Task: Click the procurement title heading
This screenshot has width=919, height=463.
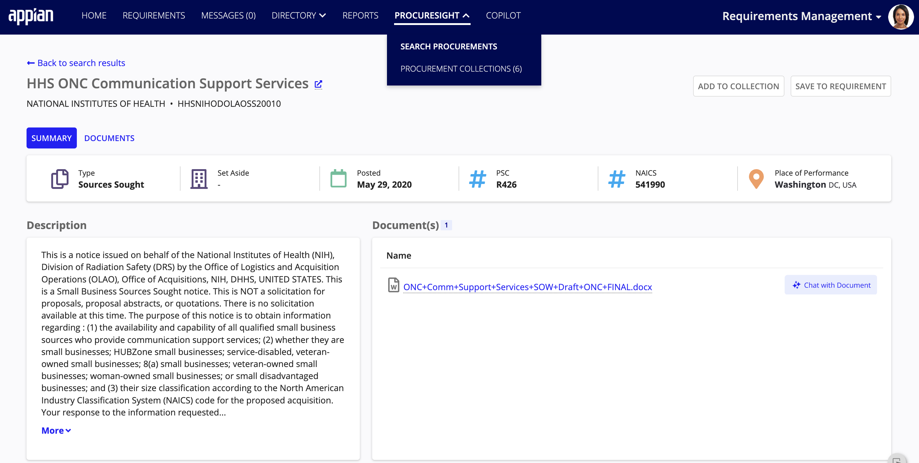Action: pyautogui.click(x=168, y=83)
